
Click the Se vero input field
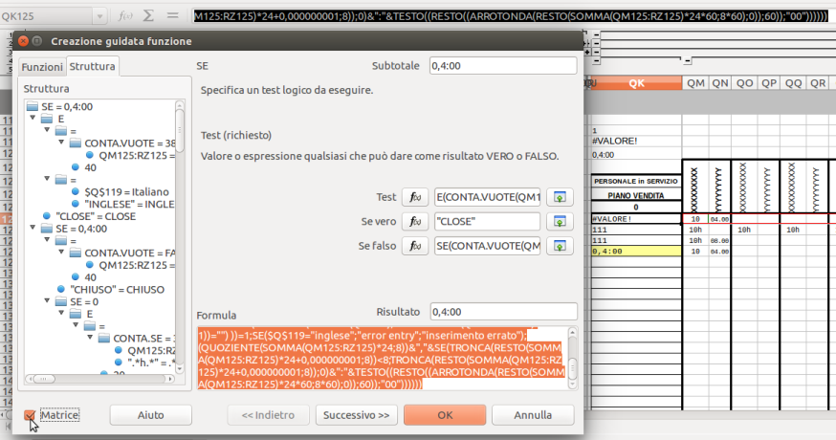click(488, 222)
